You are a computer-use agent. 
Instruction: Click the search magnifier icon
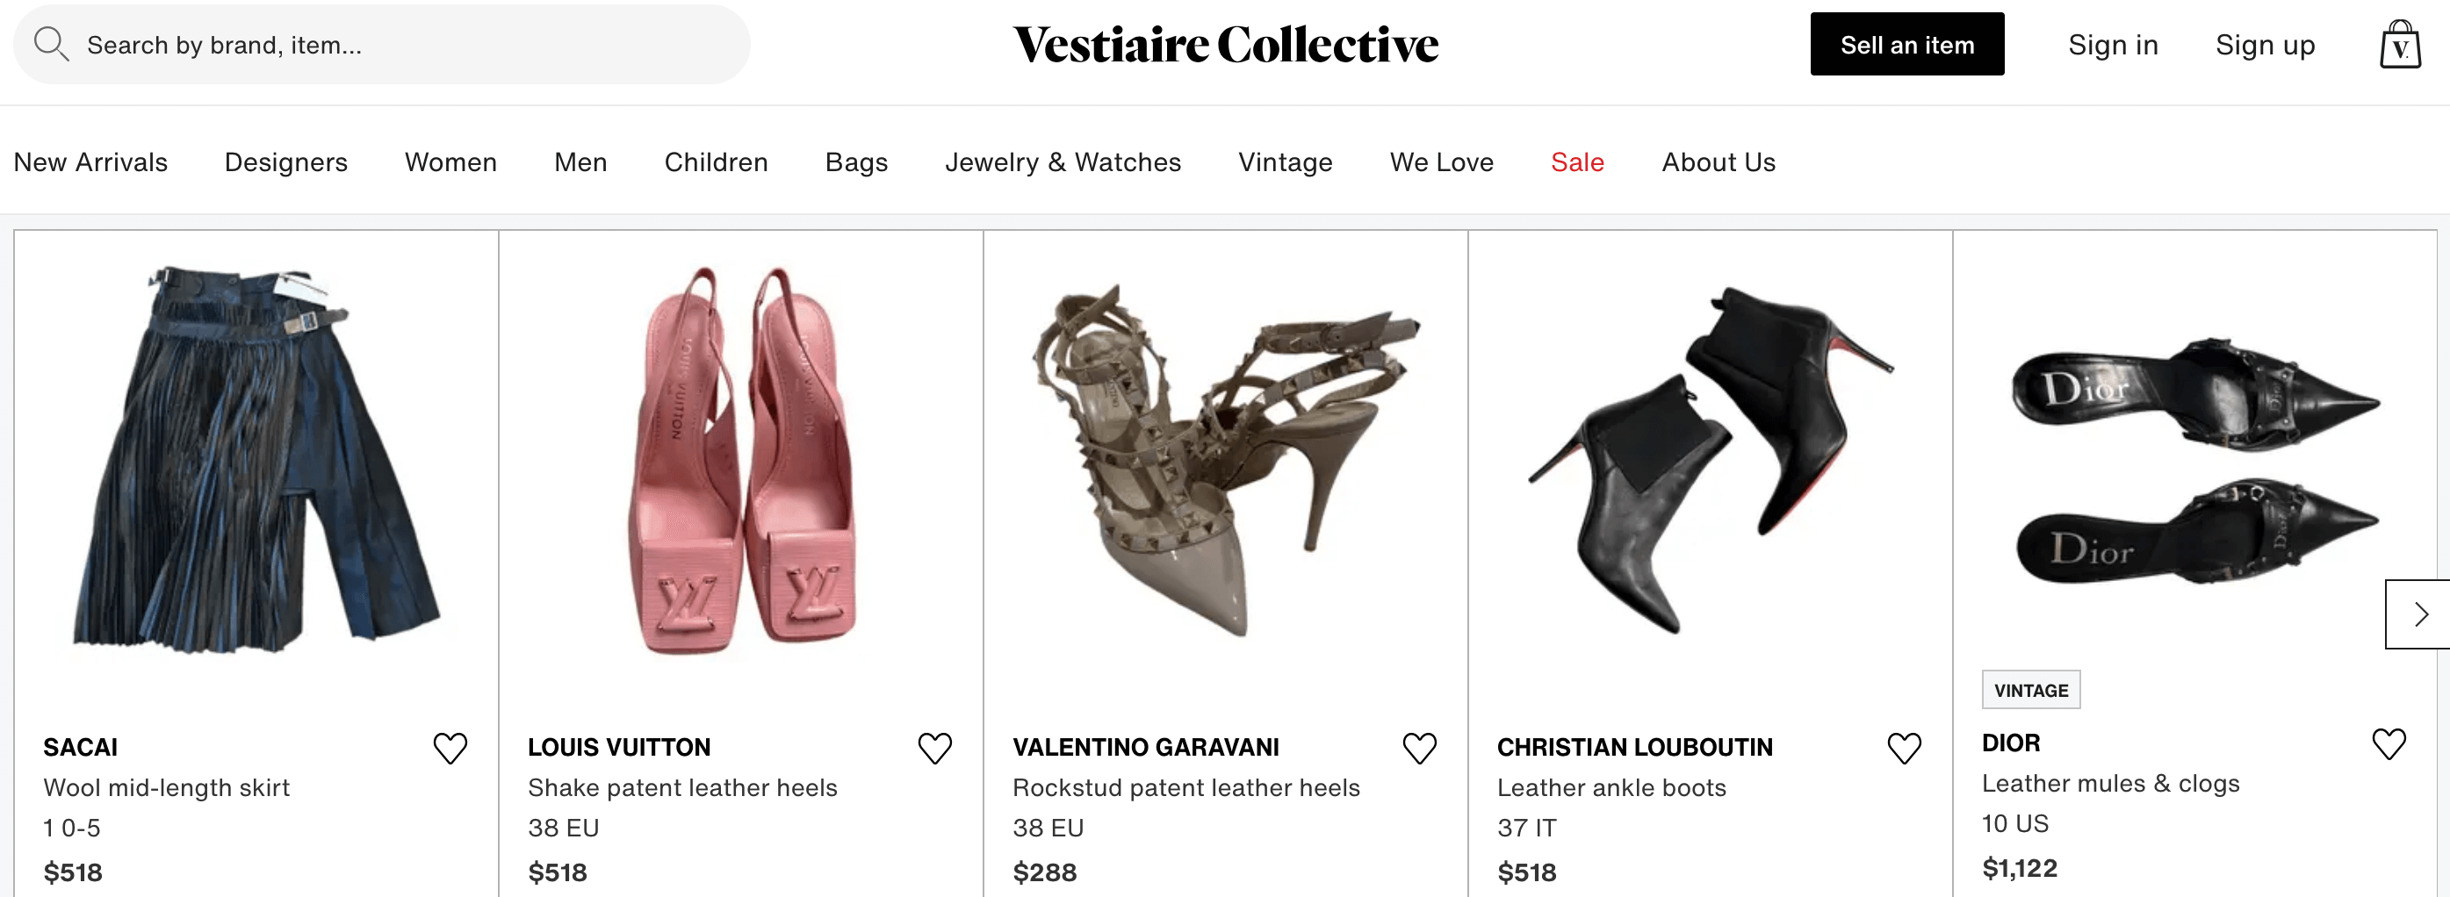point(50,45)
